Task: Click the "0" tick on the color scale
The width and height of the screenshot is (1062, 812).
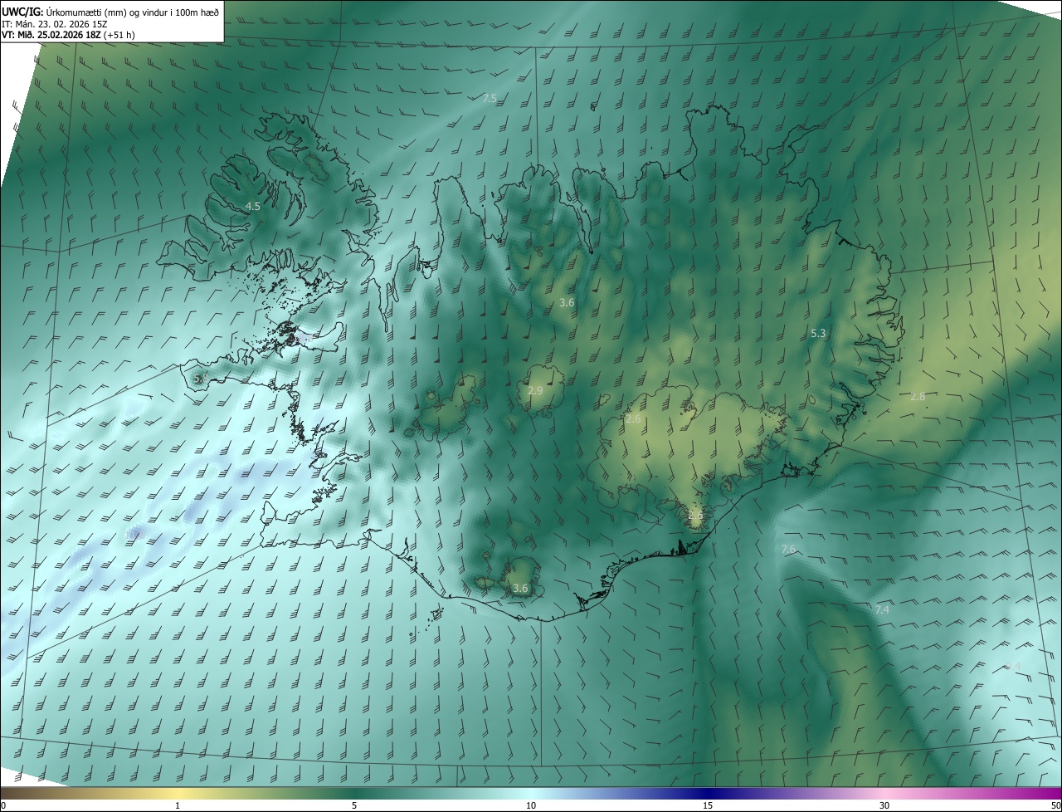Action: tap(2, 805)
